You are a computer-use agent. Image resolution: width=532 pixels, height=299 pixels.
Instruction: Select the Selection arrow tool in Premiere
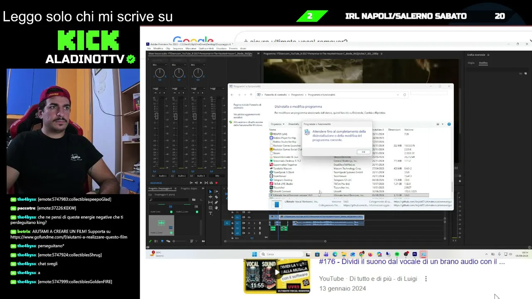[210, 191]
